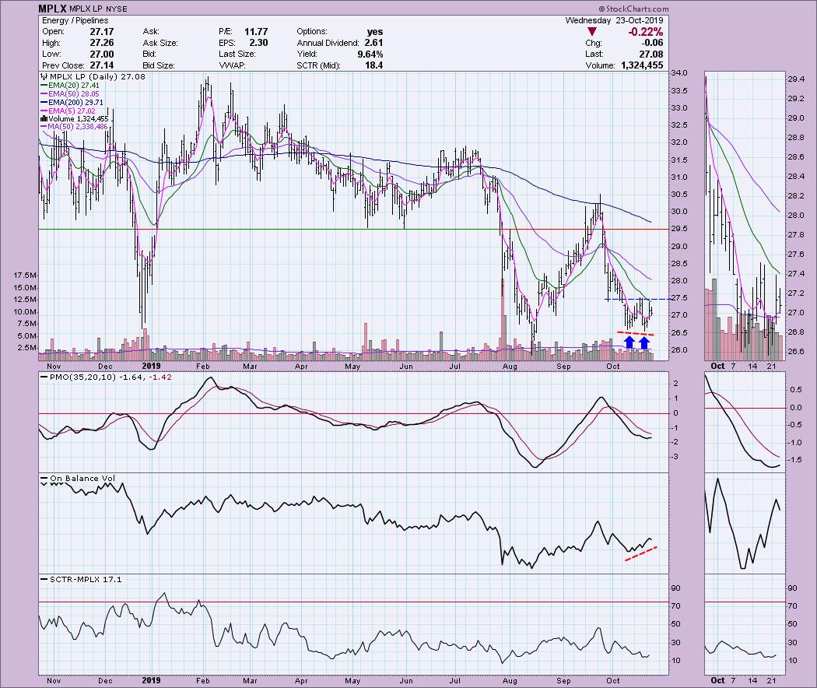The width and height of the screenshot is (817, 688).
Task: Click the bold MPLX ticker symbol title
Action: pos(53,9)
